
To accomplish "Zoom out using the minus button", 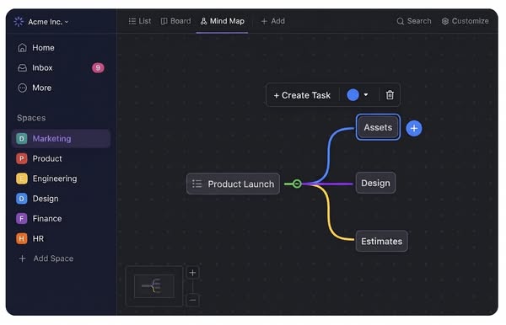I will pyautogui.click(x=192, y=301).
